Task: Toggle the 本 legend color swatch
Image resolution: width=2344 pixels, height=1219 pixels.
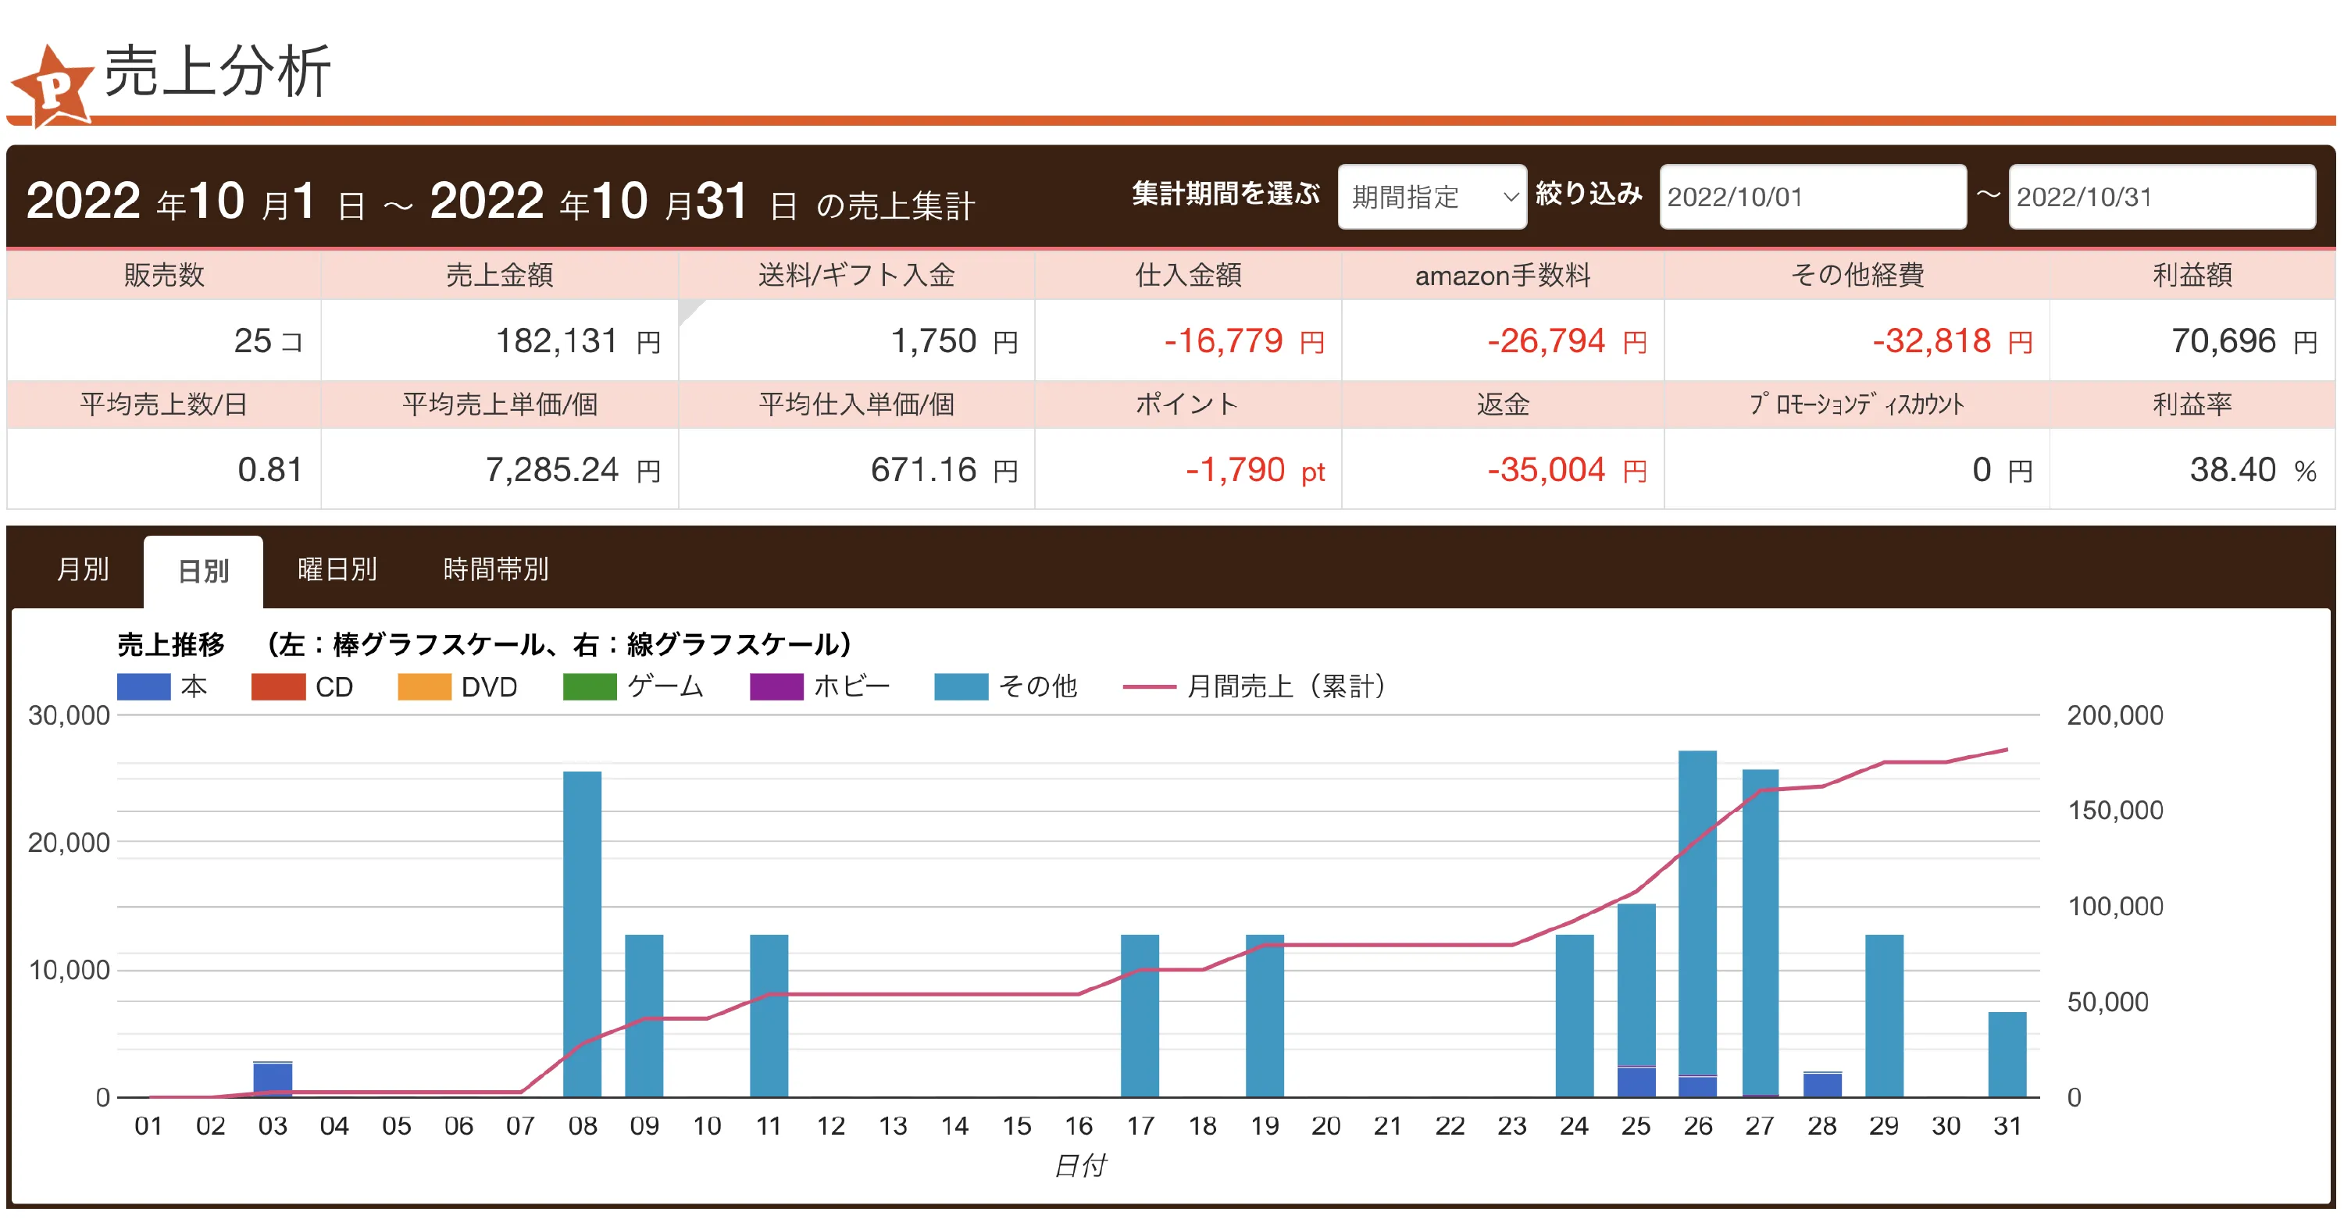Action: [x=144, y=687]
